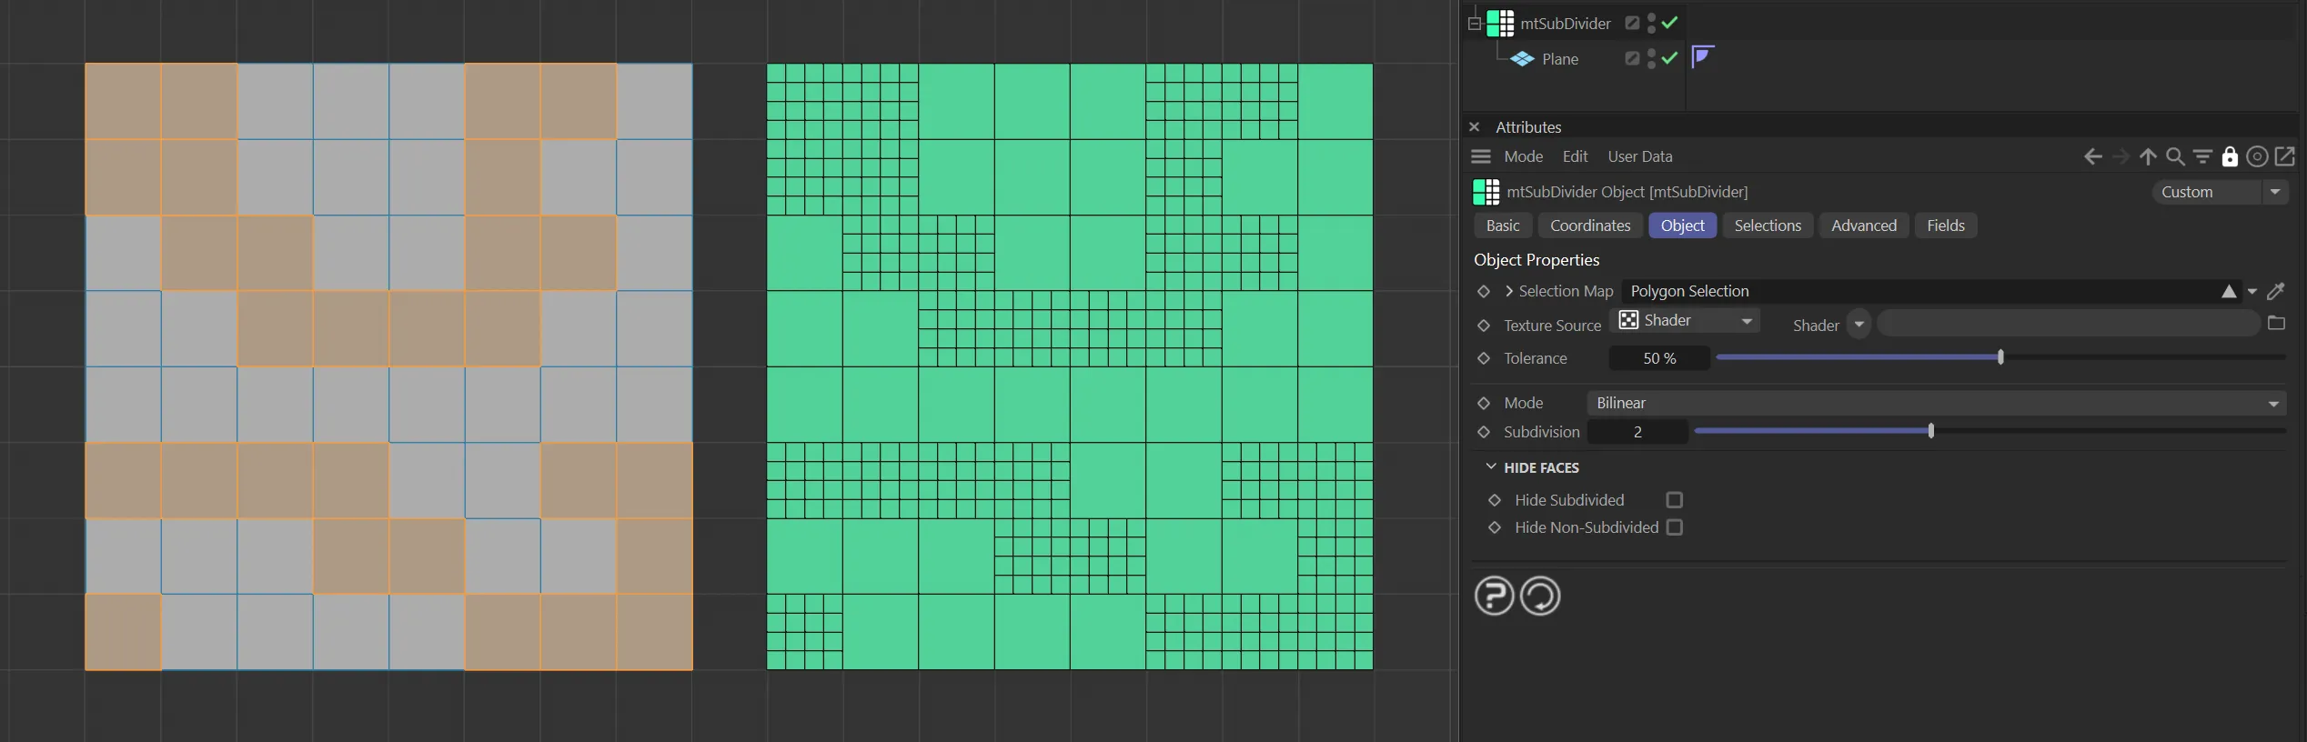Click the eyedropper picker for Selection Map

point(2276,291)
